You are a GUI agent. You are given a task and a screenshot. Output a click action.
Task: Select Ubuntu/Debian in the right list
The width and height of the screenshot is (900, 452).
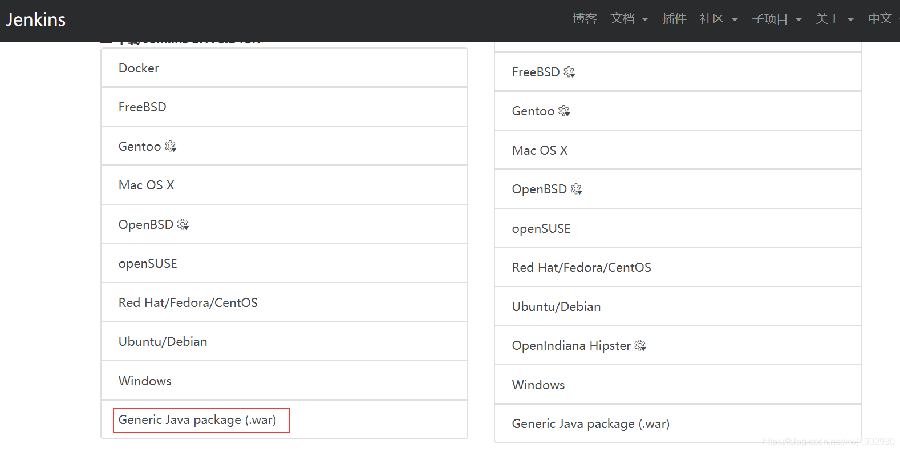pyautogui.click(x=678, y=306)
